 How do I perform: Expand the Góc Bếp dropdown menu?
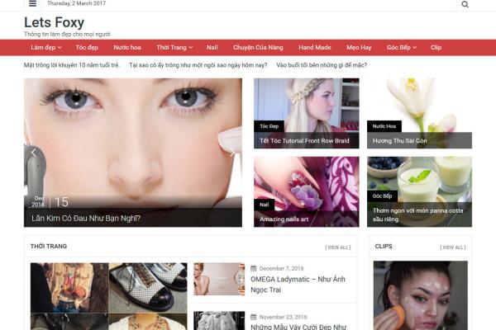(x=402, y=47)
